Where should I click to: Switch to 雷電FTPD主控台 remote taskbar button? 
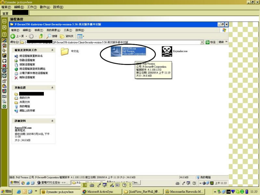pyautogui.click(x=53, y=183)
